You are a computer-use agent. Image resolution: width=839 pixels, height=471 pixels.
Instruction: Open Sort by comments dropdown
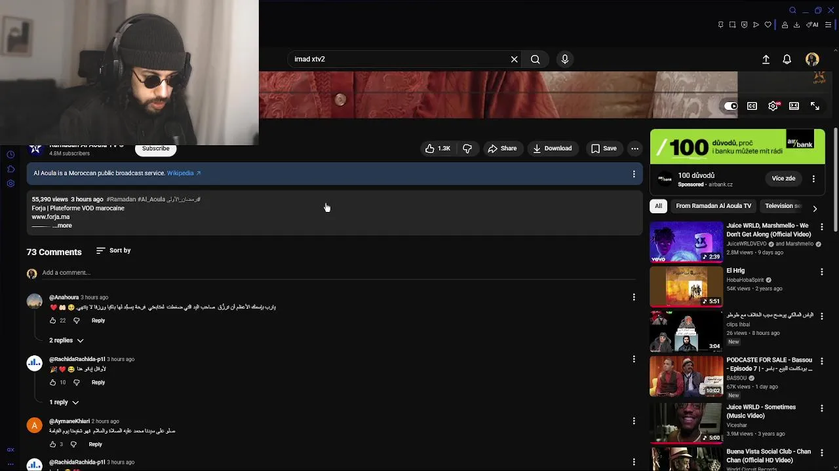coord(113,251)
